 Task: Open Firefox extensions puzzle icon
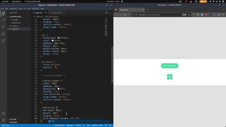[x=219, y=15]
